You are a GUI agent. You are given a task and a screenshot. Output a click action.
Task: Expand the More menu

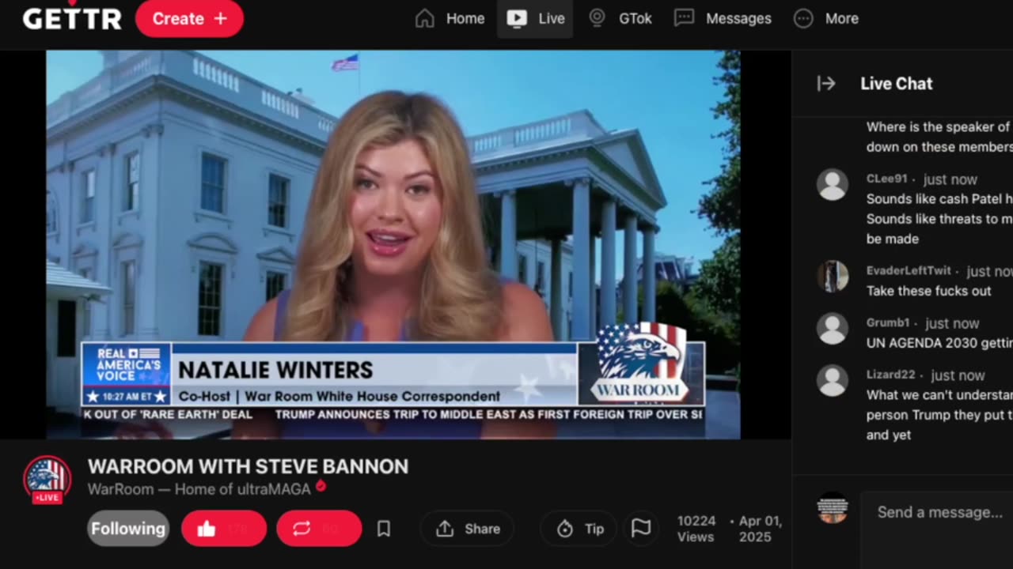click(825, 18)
